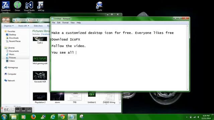Viewport: 214px width, 120px height.
Task: Select Downloads under Favorites
Action: point(14,38)
